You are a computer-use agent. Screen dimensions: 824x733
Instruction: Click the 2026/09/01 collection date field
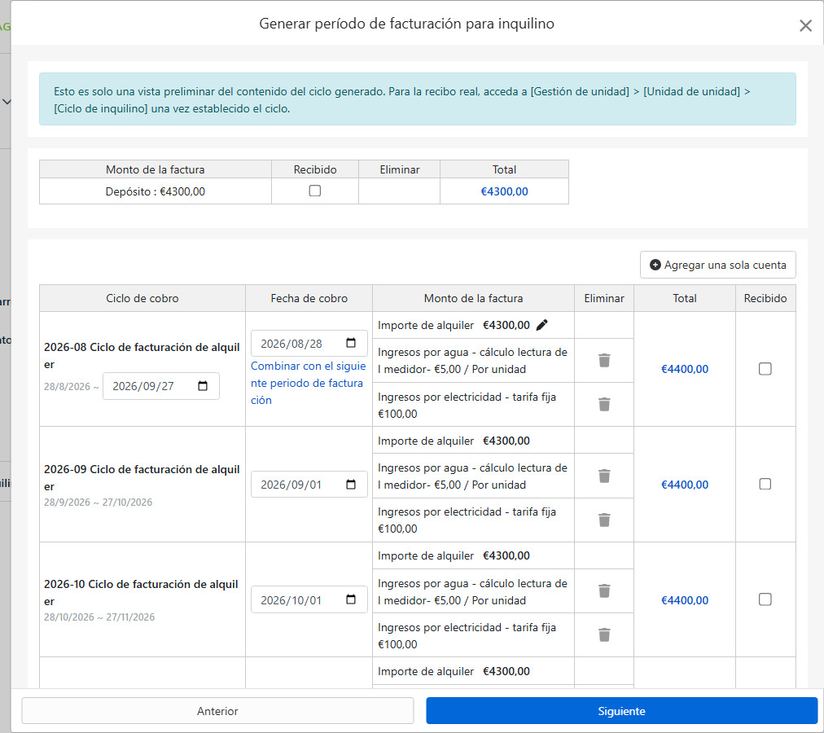pyautogui.click(x=309, y=485)
